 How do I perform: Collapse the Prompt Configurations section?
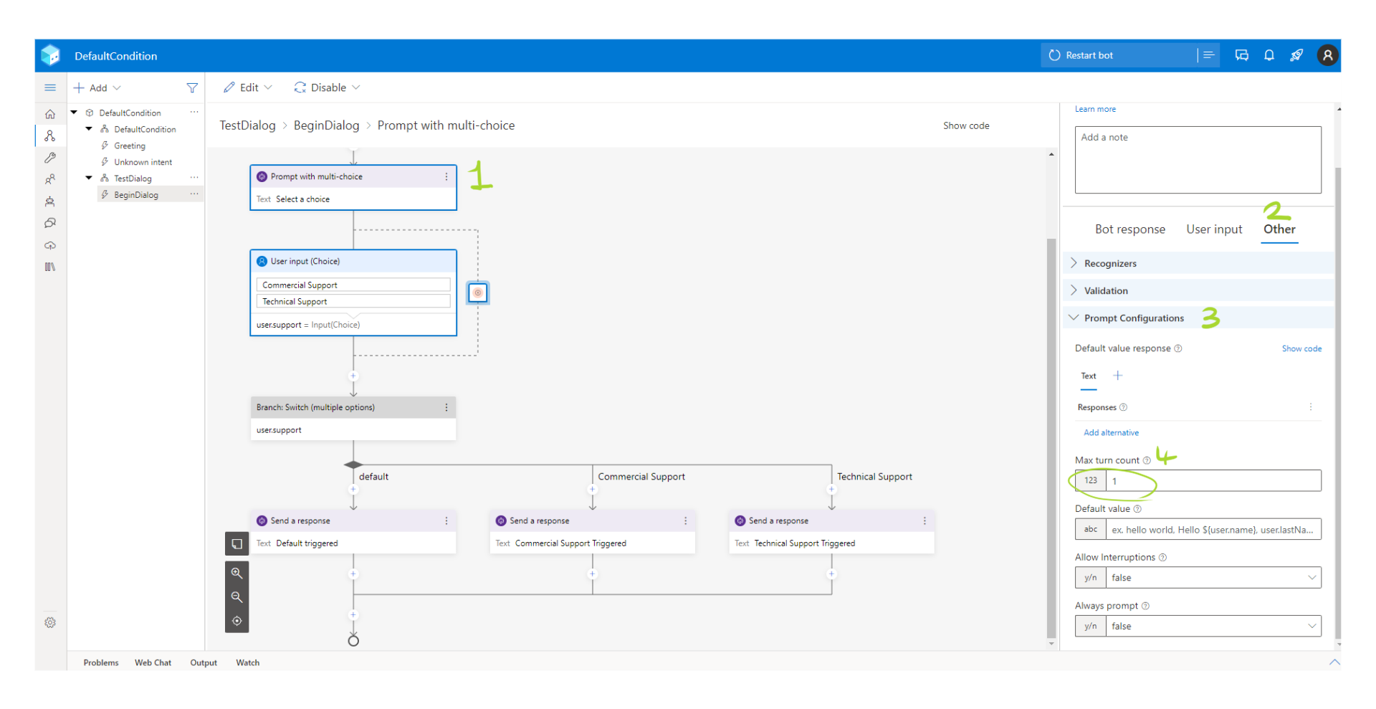click(1133, 318)
